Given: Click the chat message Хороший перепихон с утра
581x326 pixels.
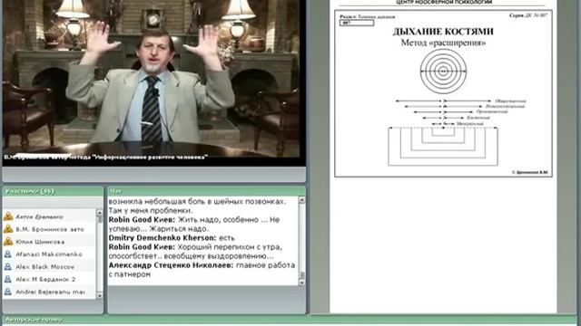Looking at the screenshot, I should (195, 252).
